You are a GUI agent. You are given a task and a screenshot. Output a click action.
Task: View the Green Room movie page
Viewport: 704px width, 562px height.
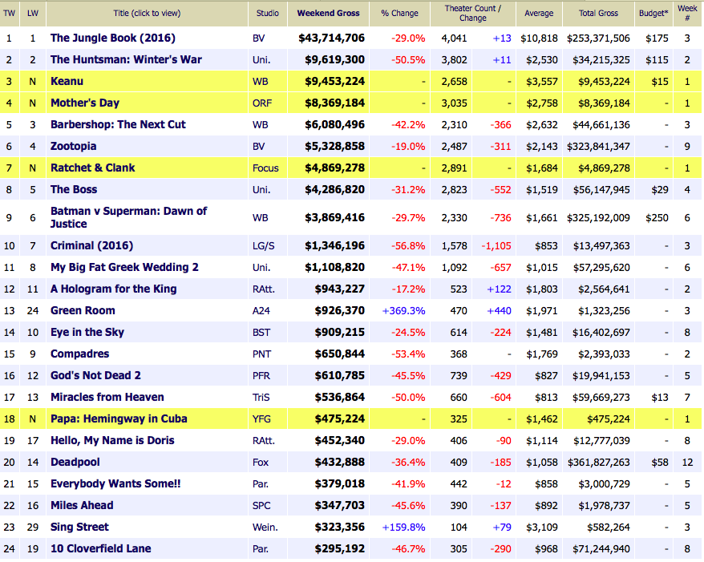[x=83, y=310]
